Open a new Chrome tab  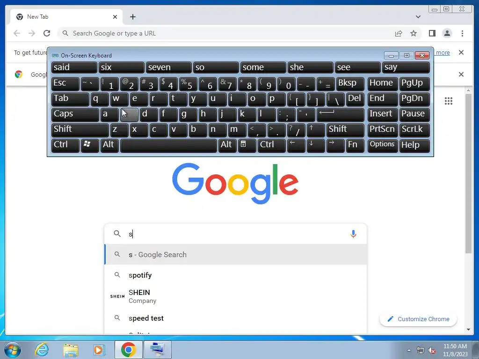coord(132,17)
